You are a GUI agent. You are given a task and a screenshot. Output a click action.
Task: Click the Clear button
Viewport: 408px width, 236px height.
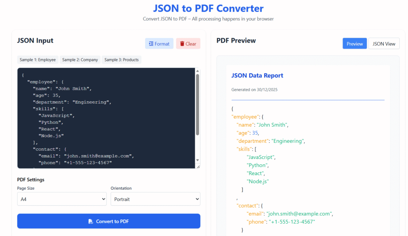[x=188, y=43]
